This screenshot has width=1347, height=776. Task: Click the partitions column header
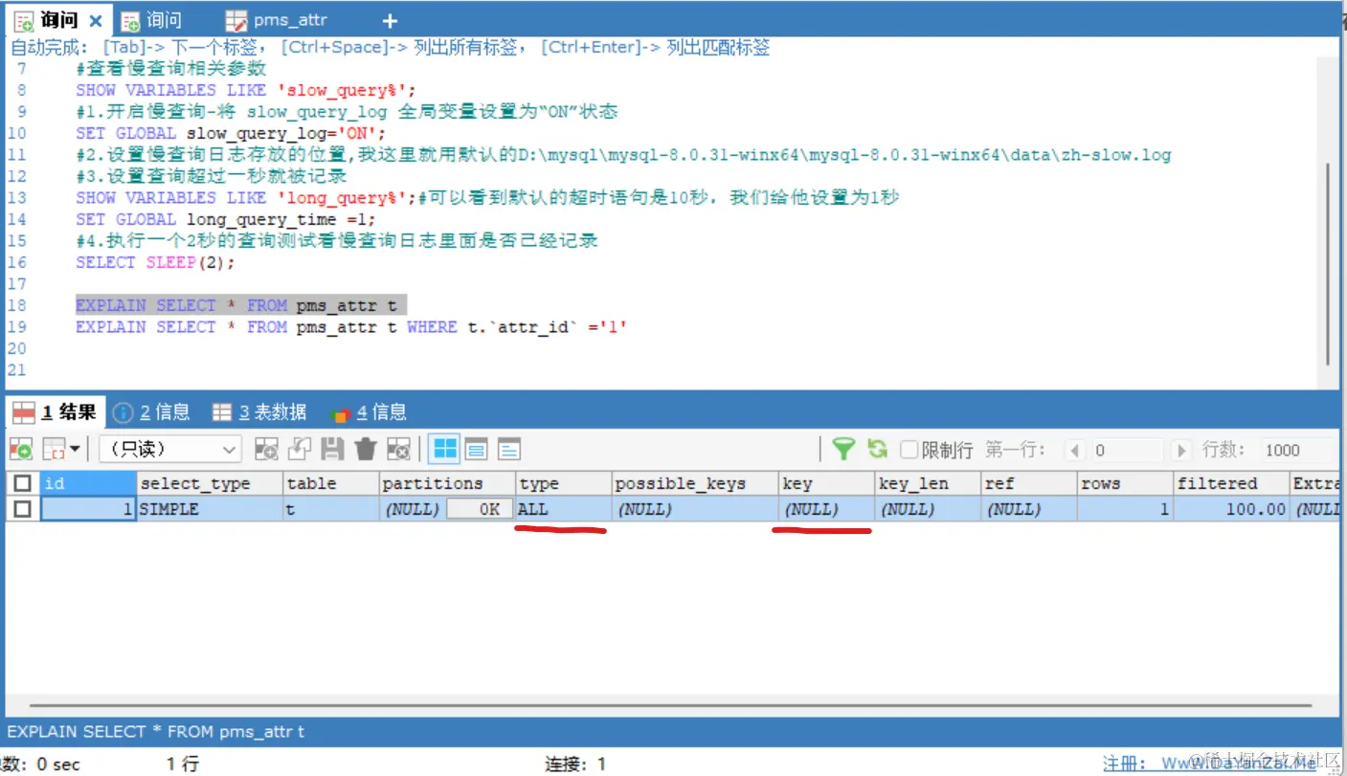pyautogui.click(x=447, y=483)
